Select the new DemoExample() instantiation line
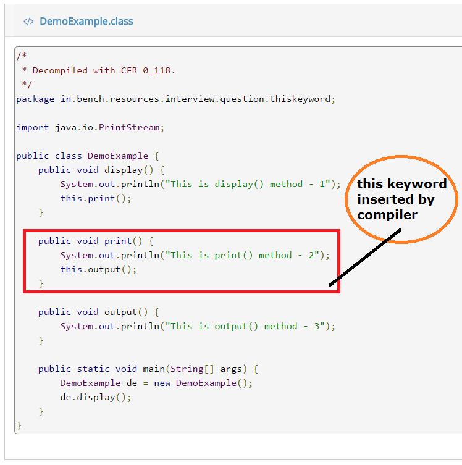 tap(156, 383)
